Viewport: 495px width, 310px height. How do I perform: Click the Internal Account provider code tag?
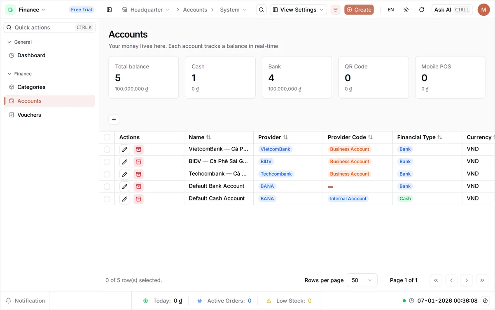(348, 199)
